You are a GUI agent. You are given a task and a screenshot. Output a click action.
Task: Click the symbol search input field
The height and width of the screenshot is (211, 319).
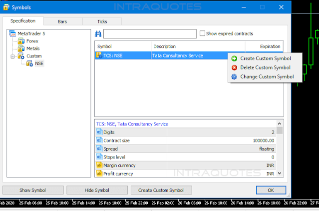tap(150, 34)
